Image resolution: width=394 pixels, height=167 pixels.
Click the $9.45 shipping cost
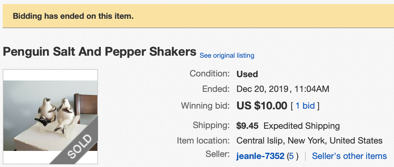pos(247,126)
